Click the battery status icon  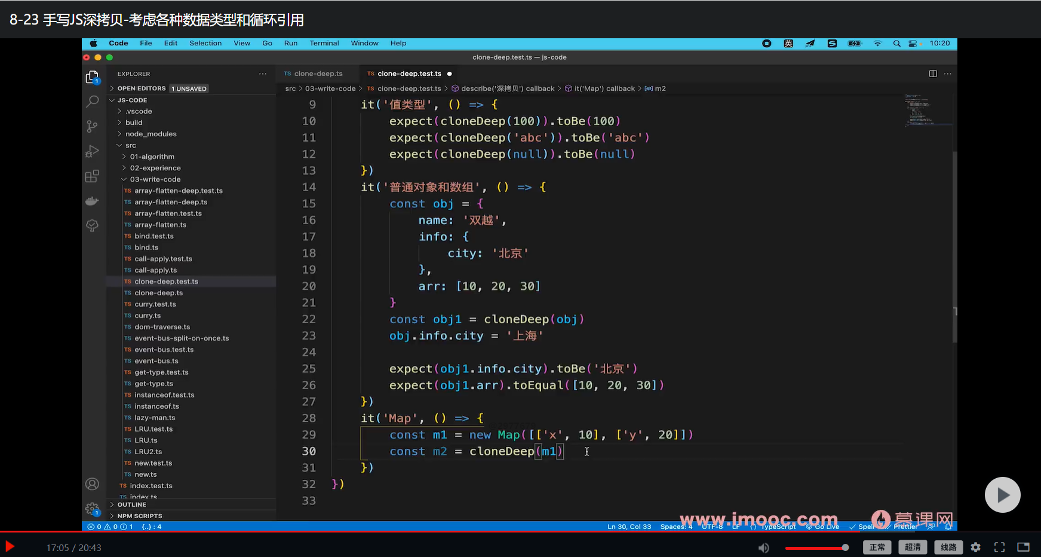(x=855, y=43)
